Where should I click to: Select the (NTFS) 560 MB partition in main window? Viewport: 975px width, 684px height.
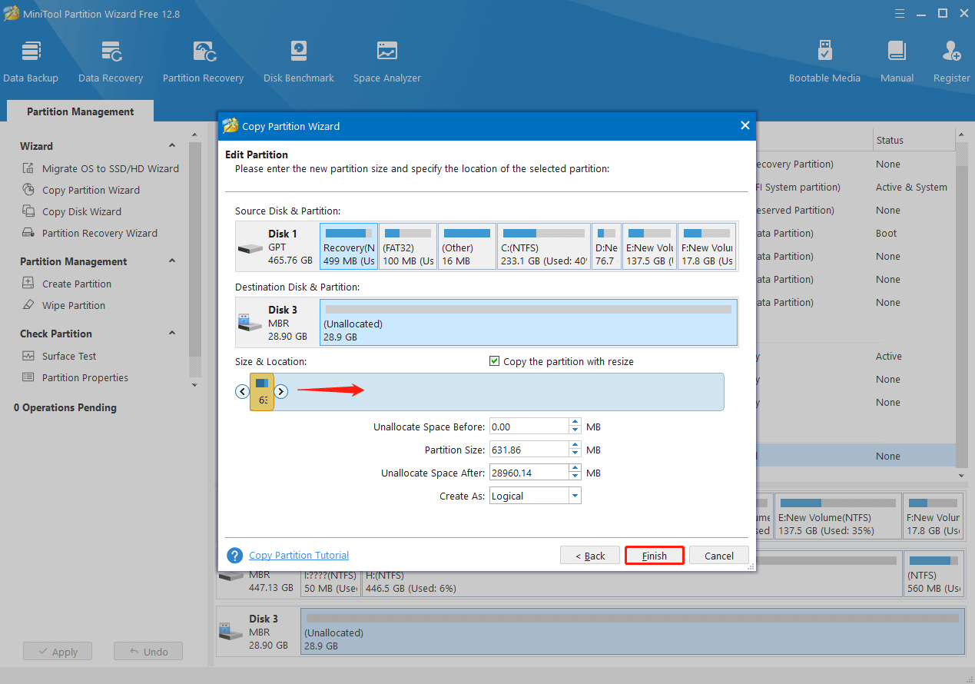(x=934, y=575)
